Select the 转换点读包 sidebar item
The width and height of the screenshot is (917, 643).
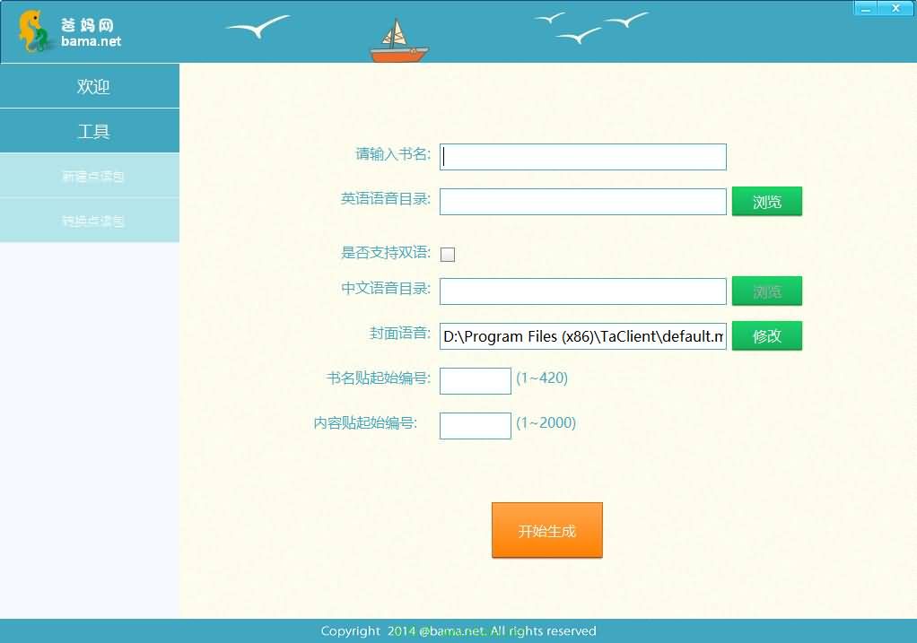click(x=90, y=221)
